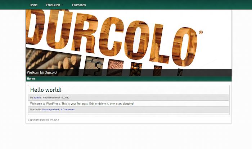
Task: Open the Home menu item in top navigation
Action: tap(33, 5)
